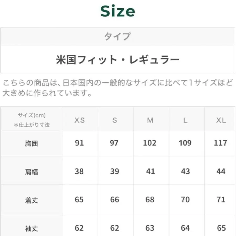Click the chest value 97 for S

[x=114, y=143]
